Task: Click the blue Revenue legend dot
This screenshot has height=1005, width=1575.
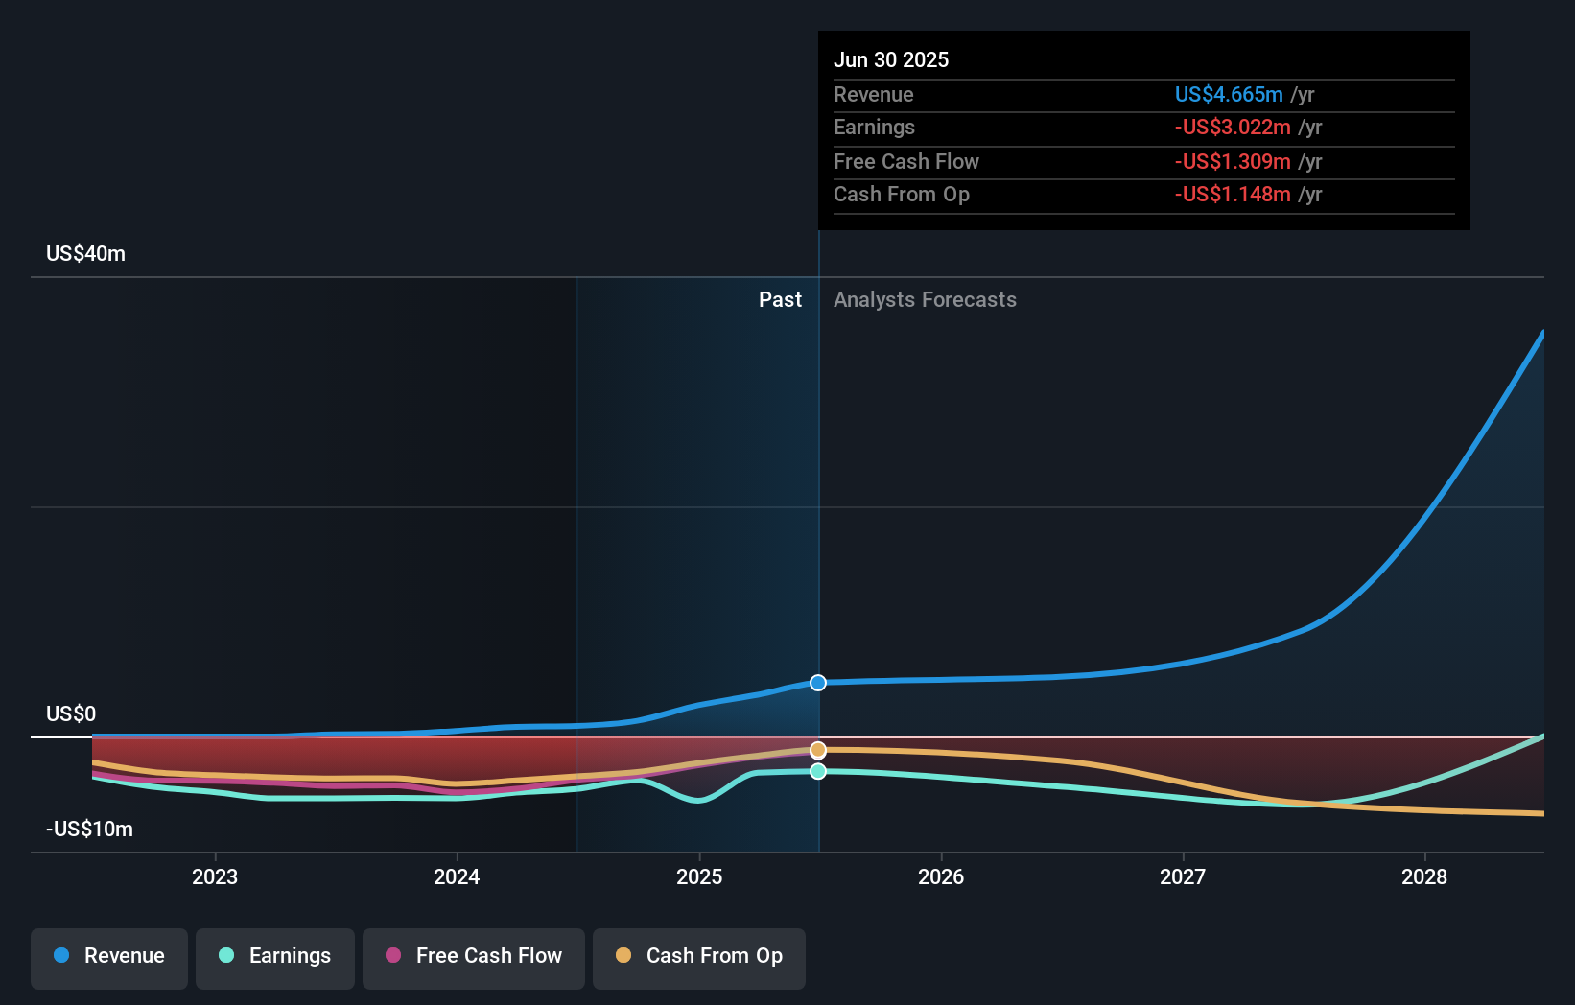Action: pyautogui.click(x=61, y=955)
